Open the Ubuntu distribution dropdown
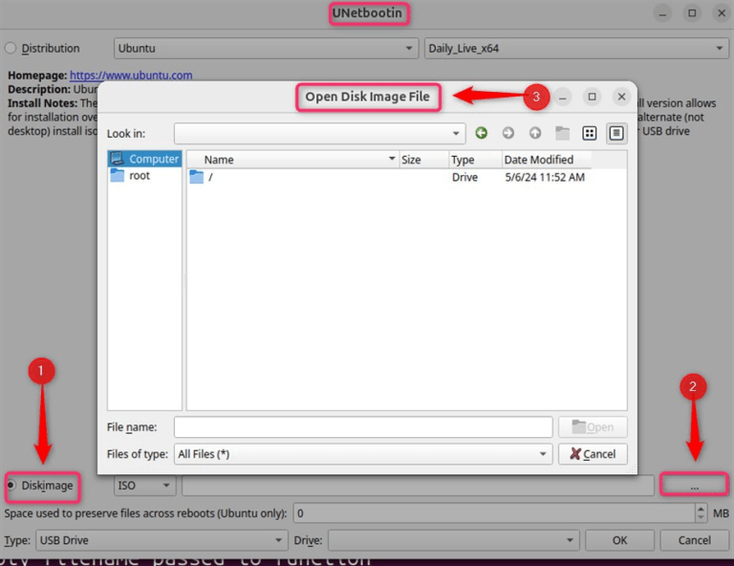 (x=266, y=48)
